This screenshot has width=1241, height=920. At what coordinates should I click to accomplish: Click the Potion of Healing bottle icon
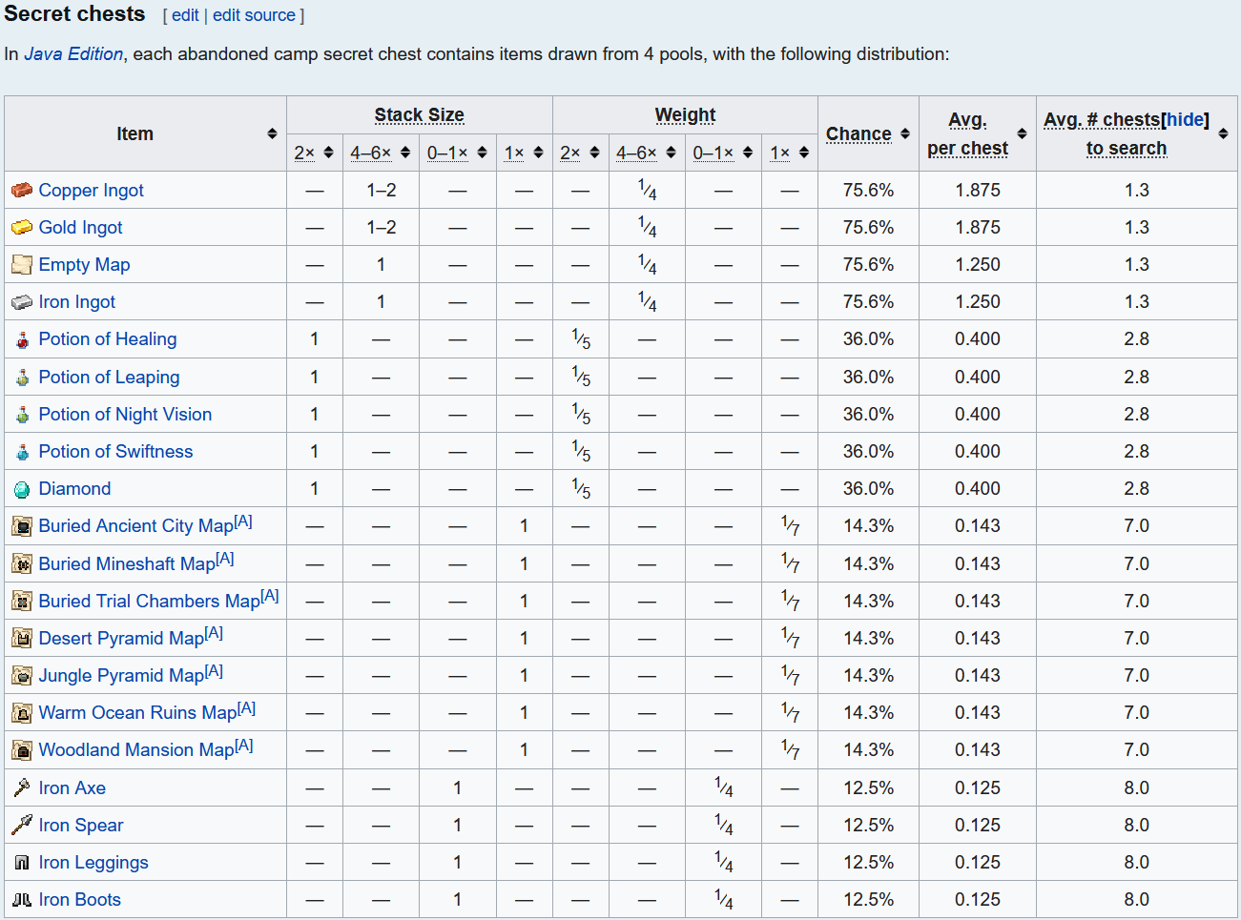tap(22, 339)
